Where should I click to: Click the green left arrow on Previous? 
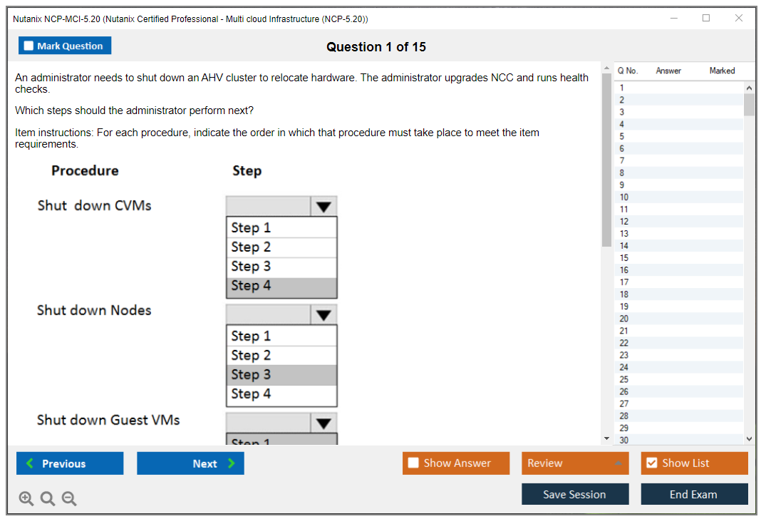(30, 463)
